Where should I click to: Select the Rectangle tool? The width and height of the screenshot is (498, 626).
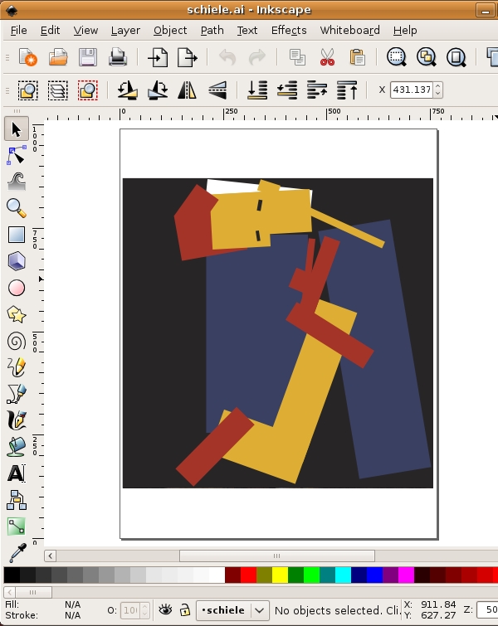click(17, 235)
